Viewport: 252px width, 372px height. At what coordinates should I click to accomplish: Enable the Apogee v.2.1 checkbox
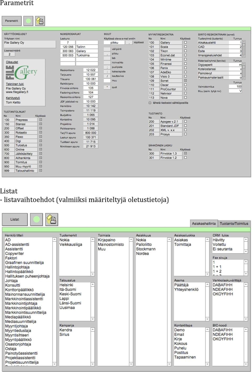tap(186, 121)
